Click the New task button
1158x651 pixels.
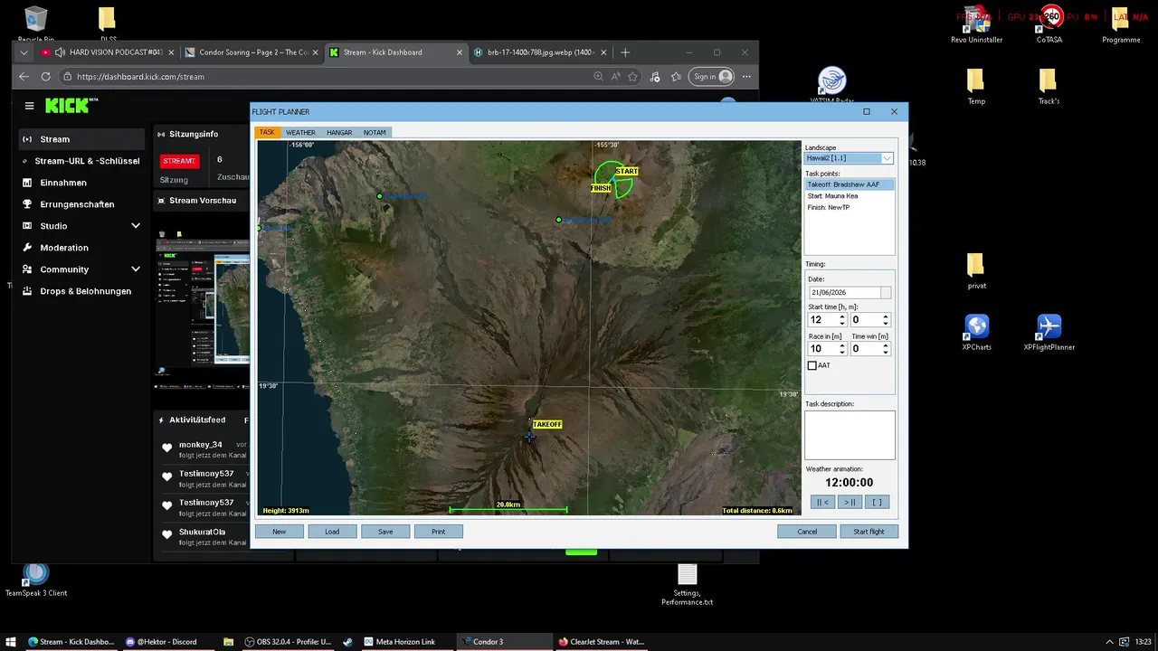[x=279, y=532]
